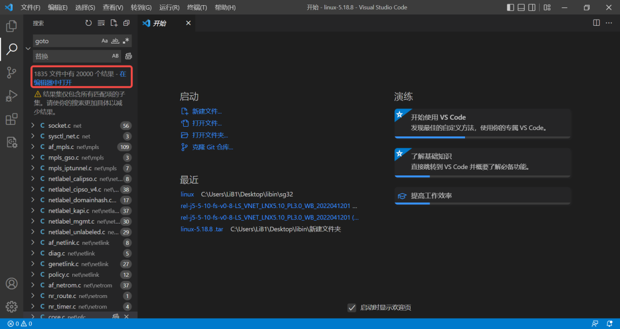Collapse all search results
This screenshot has width=620, height=329.
[126, 23]
